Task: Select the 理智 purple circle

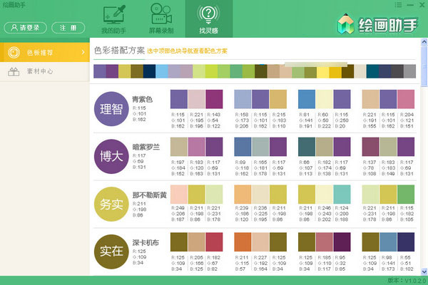Action: tap(112, 109)
